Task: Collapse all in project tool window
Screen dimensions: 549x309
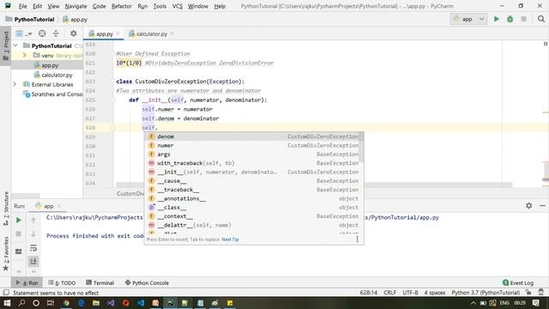Action: click(56, 33)
